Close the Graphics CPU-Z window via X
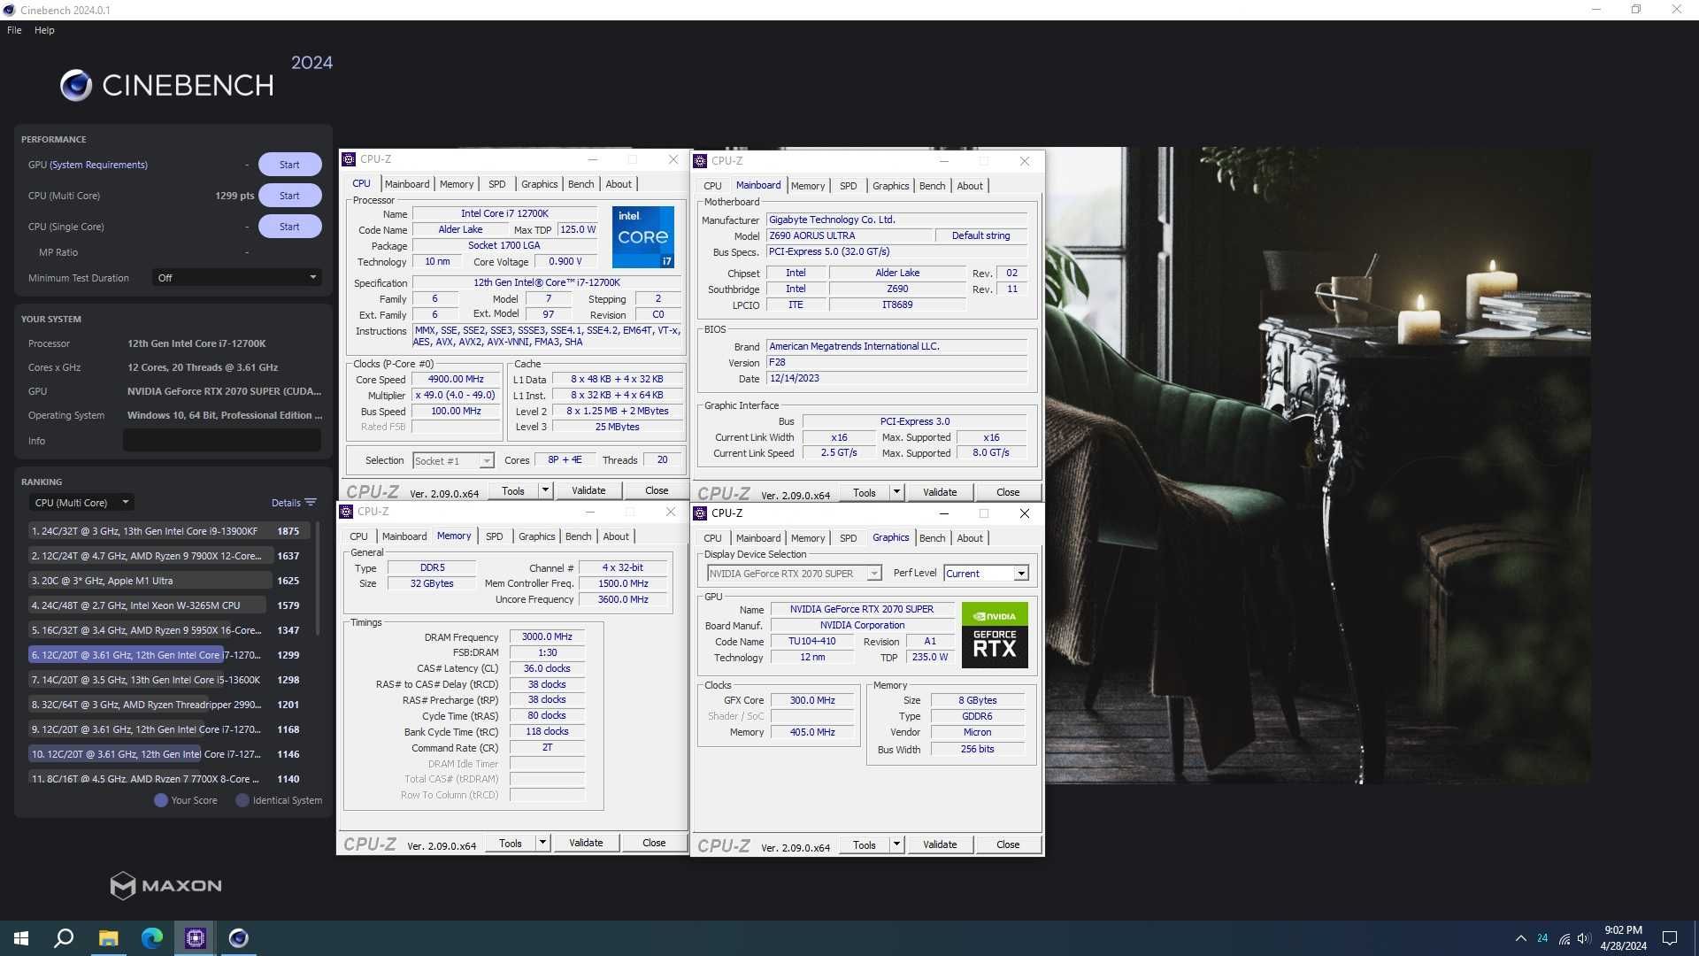The image size is (1699, 956). click(x=1025, y=513)
